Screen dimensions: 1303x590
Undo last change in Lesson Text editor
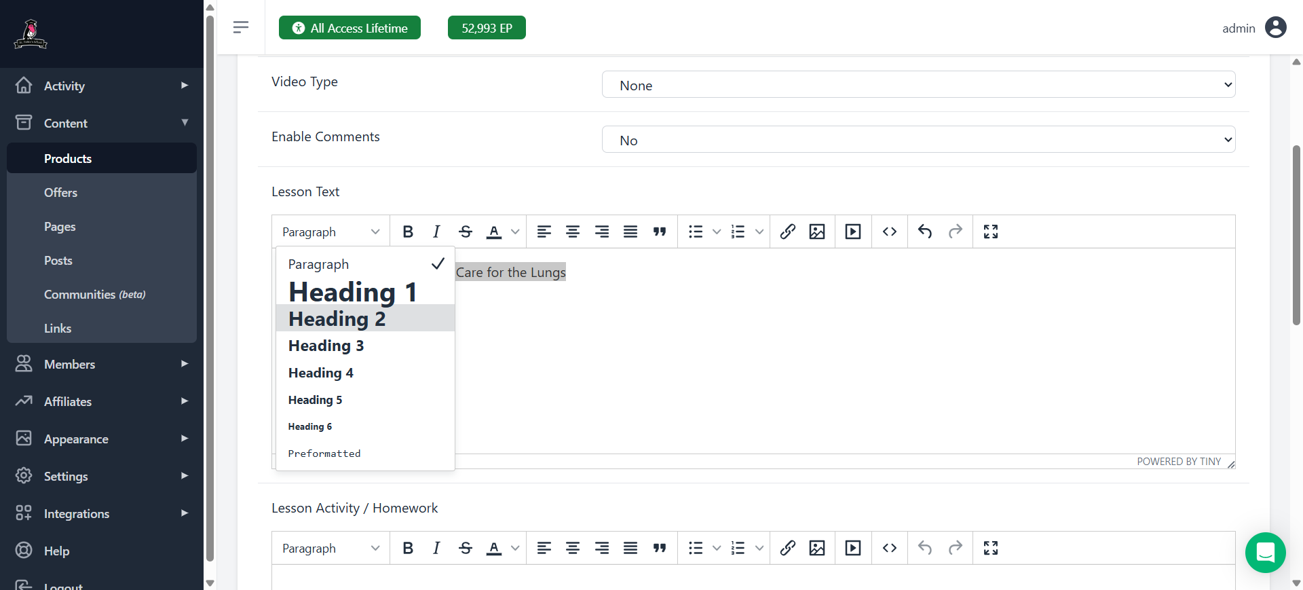point(925,232)
